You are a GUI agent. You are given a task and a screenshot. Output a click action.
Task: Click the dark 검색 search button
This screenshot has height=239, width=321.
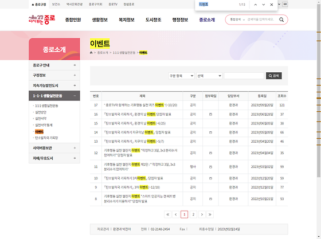coord(274,76)
